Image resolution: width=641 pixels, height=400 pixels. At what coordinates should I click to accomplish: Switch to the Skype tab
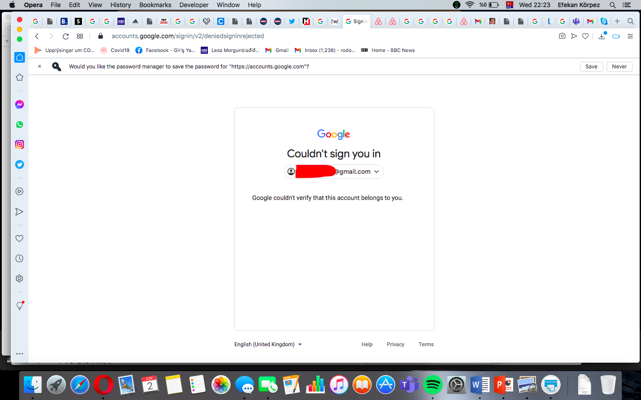point(604,21)
